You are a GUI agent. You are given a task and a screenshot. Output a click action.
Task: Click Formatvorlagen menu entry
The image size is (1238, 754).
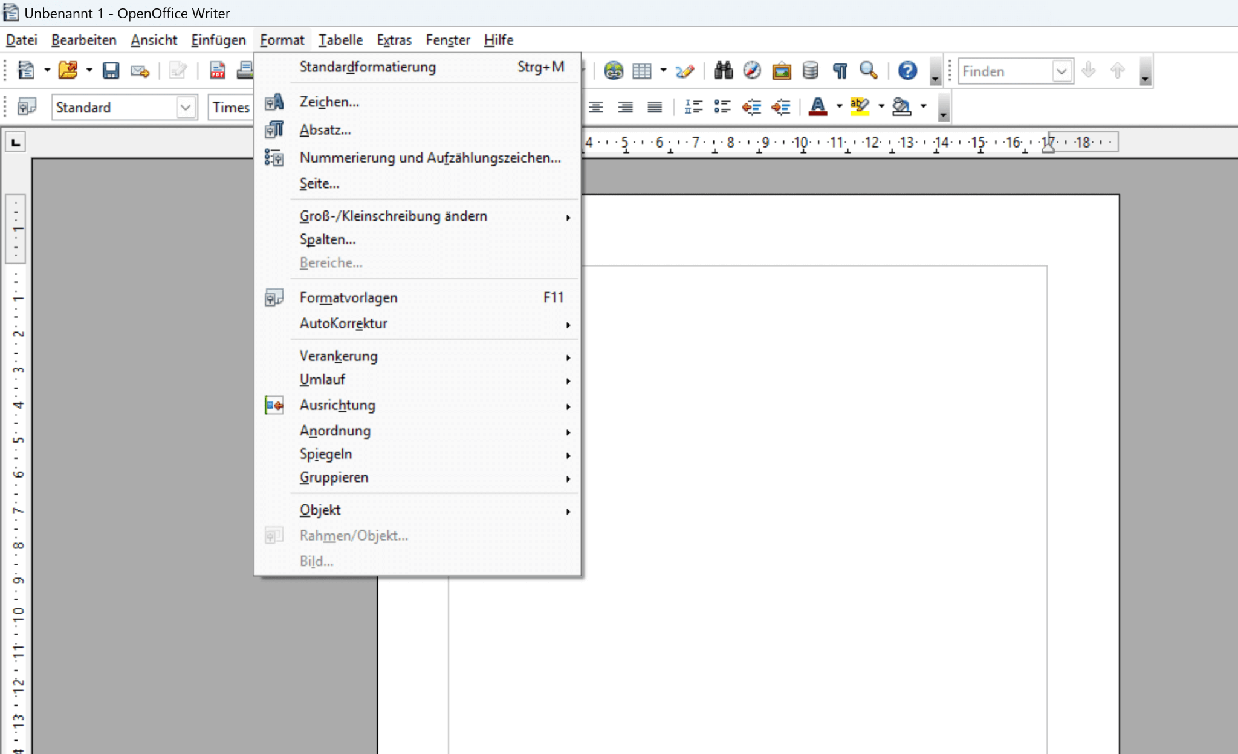tap(348, 297)
